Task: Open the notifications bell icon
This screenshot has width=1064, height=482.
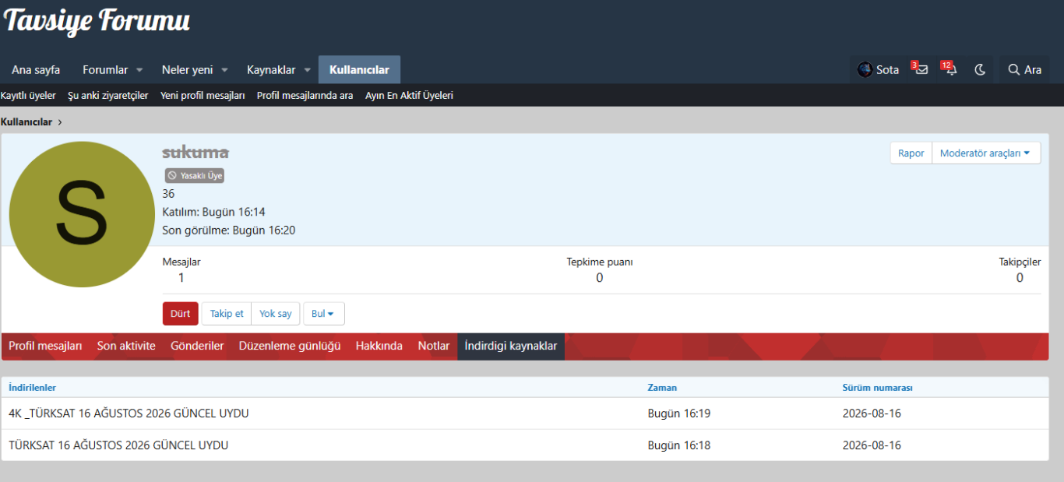Action: tap(950, 69)
